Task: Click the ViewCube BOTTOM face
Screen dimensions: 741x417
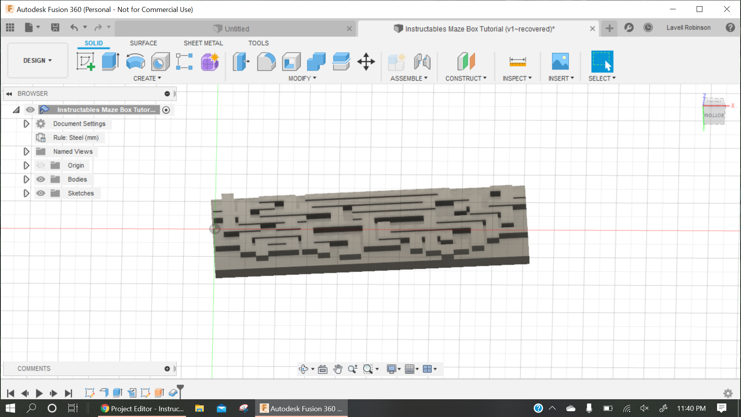Action: pos(714,115)
